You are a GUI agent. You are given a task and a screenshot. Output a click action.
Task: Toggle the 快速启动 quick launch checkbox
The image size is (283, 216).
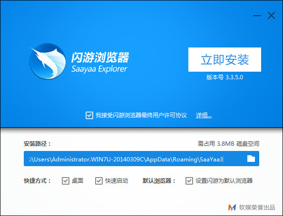tap(99, 181)
